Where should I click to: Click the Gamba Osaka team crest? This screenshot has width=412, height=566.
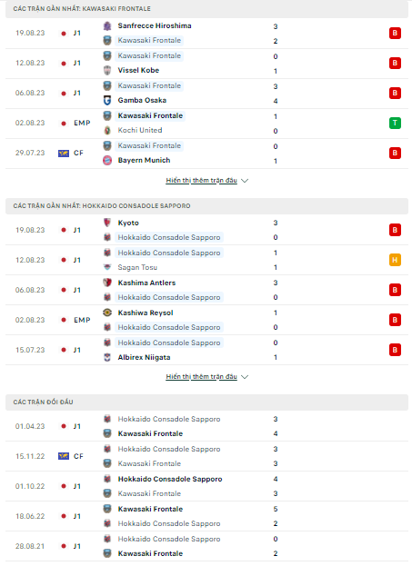107,100
